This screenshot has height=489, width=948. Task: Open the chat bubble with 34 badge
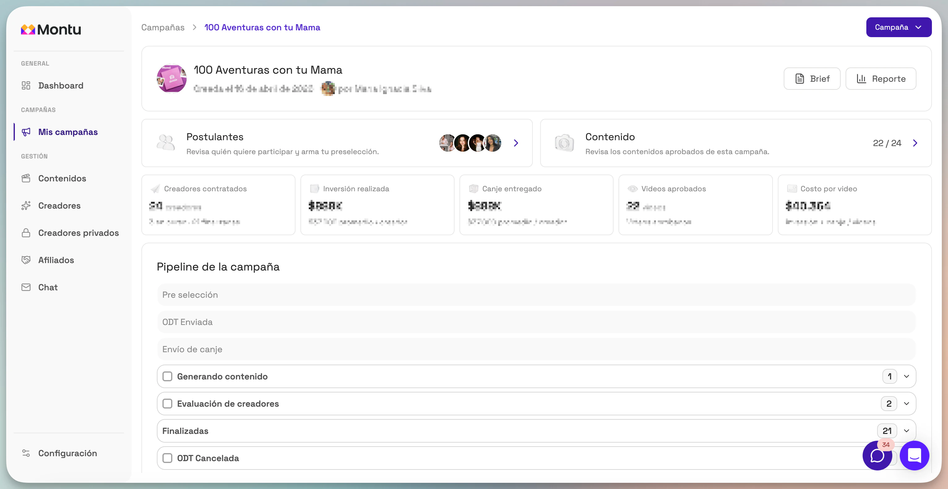tap(877, 456)
